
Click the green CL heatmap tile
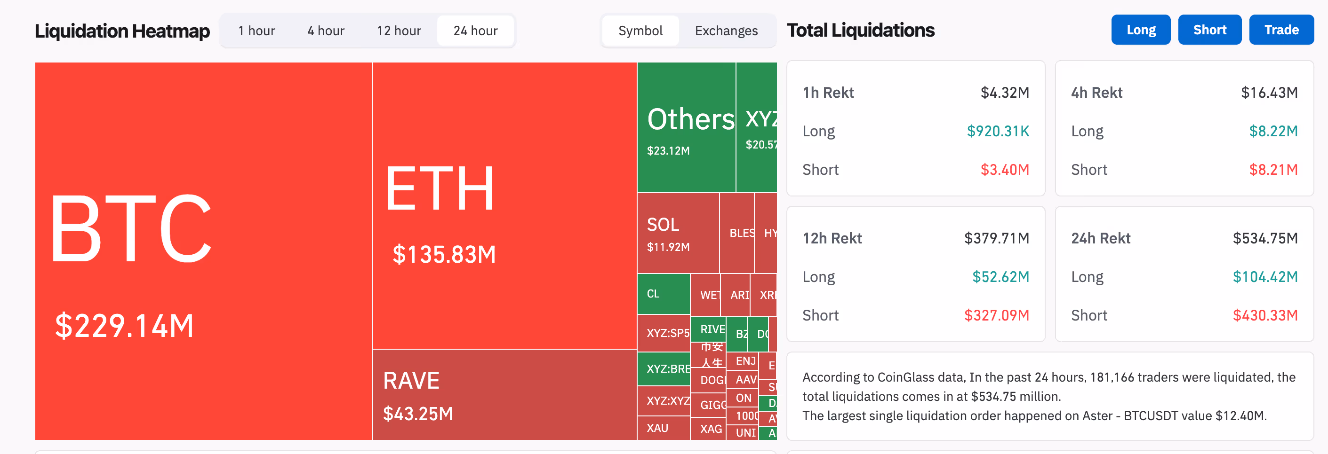point(663,294)
